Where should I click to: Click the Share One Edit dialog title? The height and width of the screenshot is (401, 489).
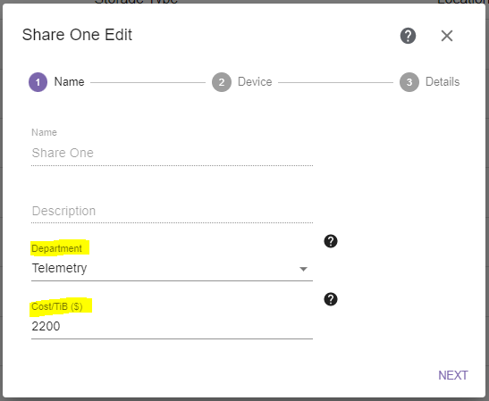pyautogui.click(x=77, y=35)
